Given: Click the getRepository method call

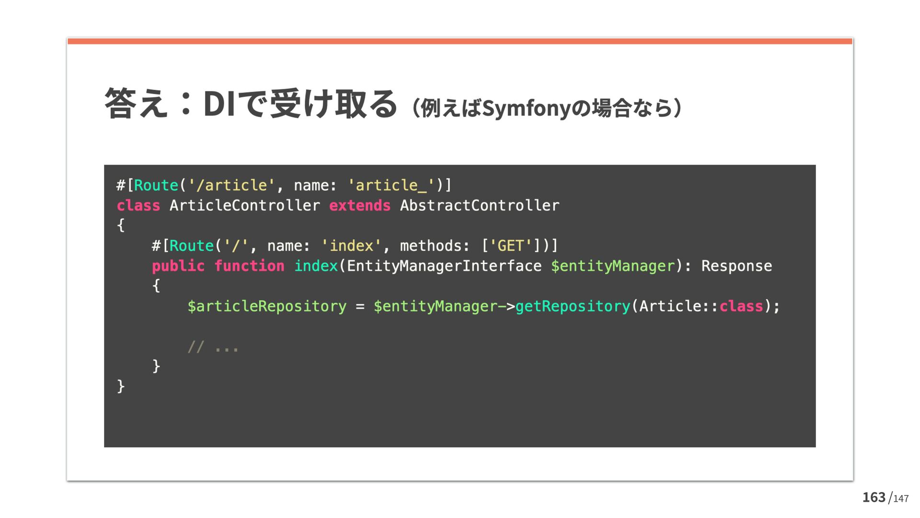Looking at the screenshot, I should 573,306.
